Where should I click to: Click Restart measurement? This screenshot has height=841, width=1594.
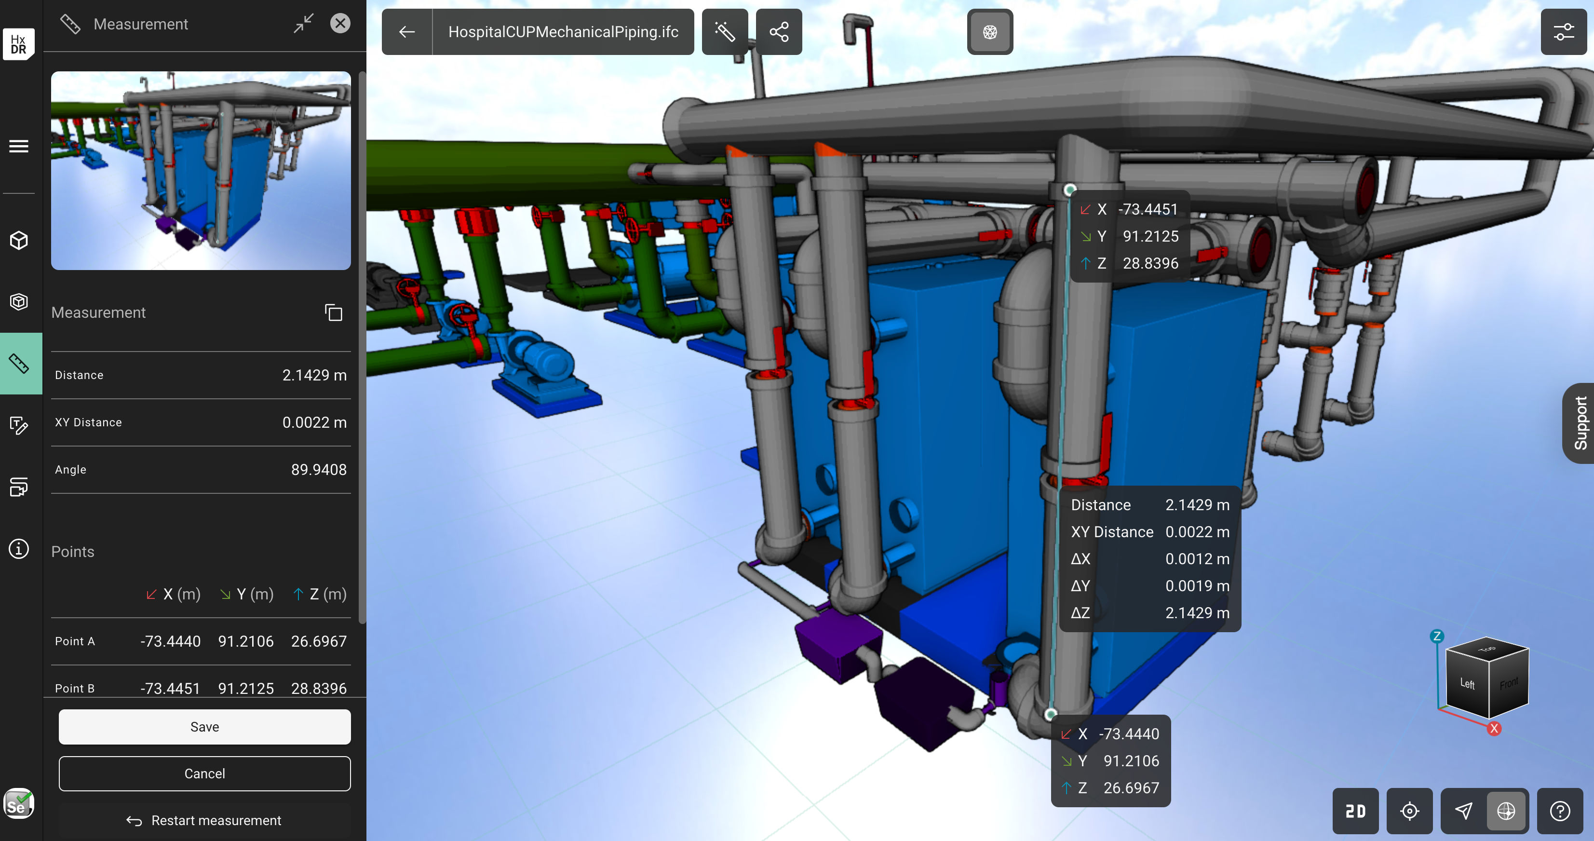[204, 821]
